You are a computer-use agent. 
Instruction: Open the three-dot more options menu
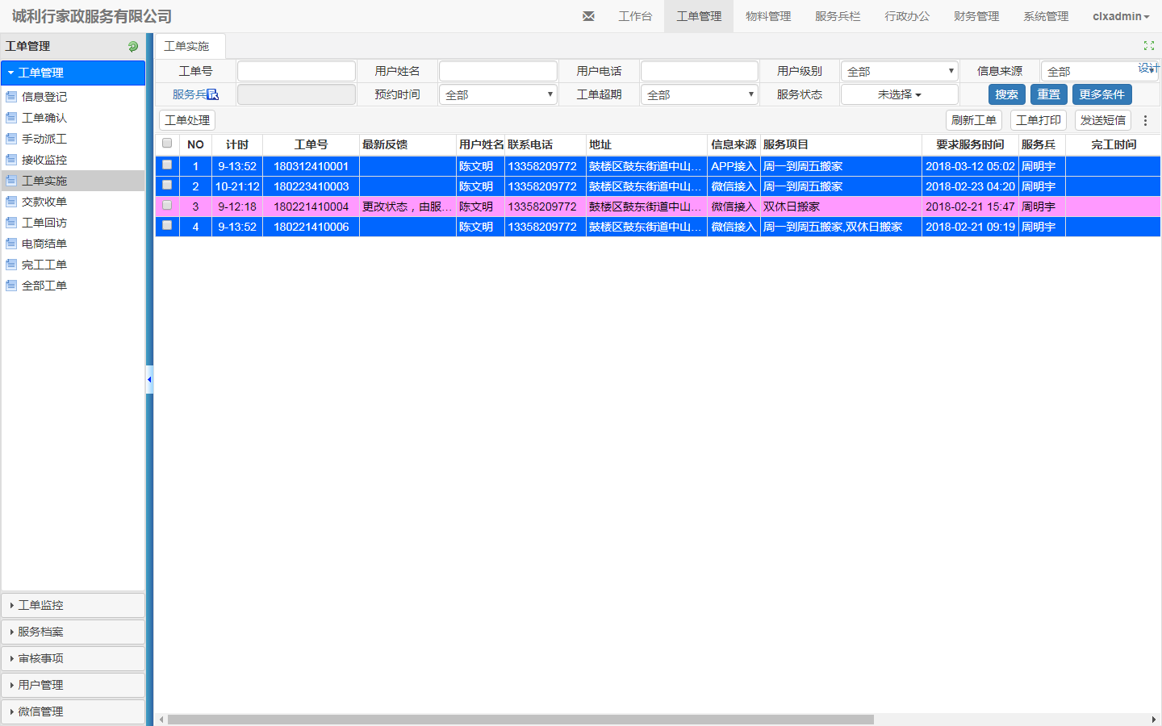1145,120
